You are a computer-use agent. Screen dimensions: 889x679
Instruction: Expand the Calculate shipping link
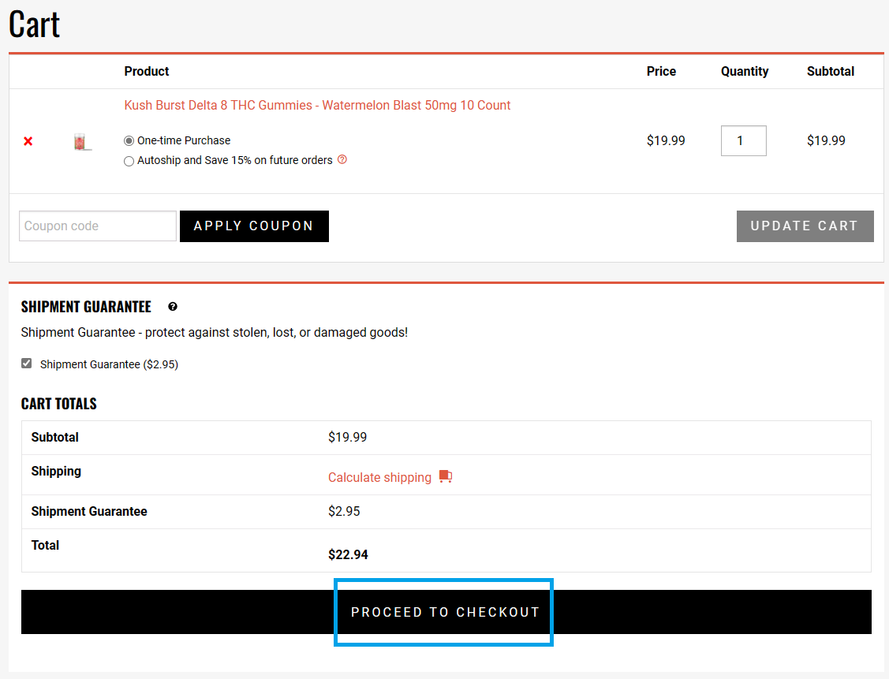[x=379, y=477]
